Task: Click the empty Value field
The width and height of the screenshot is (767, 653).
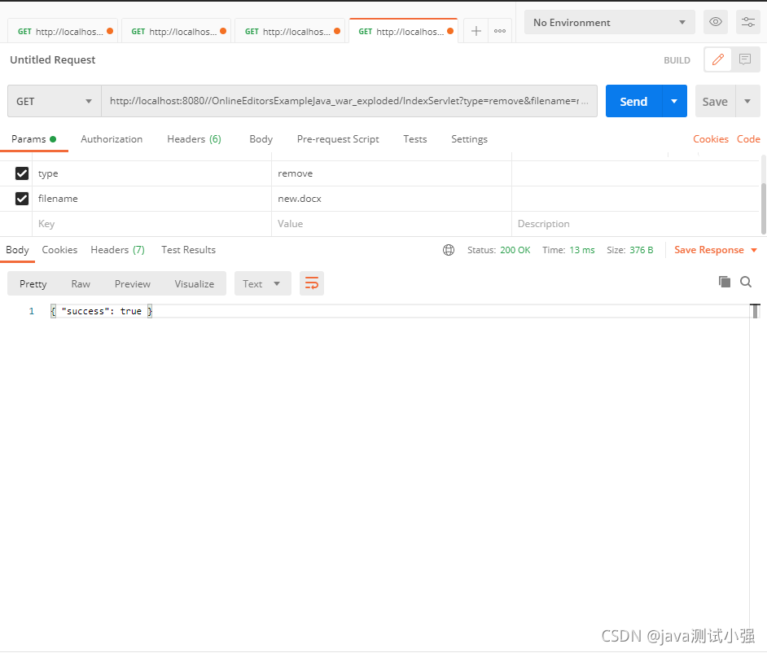Action: (x=392, y=224)
